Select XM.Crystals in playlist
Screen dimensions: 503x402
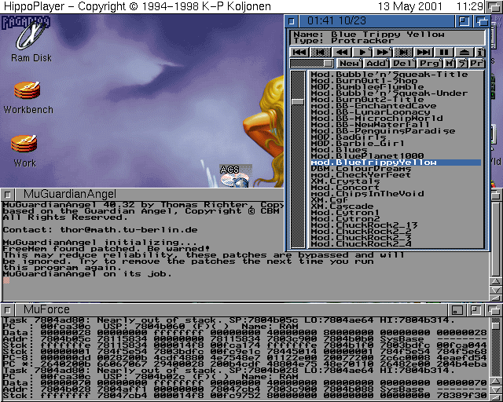(396, 181)
